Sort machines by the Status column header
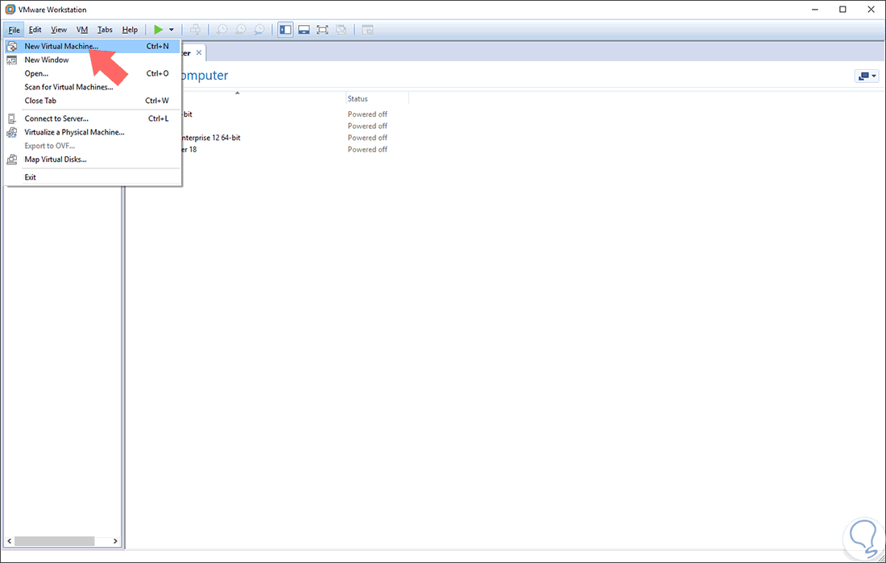Viewport: 886px width, 563px height. tap(358, 97)
